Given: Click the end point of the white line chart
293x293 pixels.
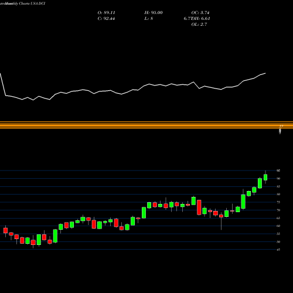Looking at the screenshot, I should coord(265,73).
